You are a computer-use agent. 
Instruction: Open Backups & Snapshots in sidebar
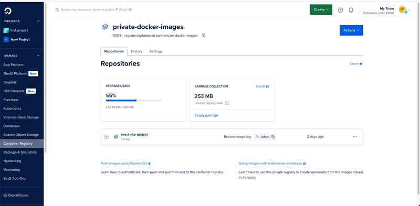point(20,152)
